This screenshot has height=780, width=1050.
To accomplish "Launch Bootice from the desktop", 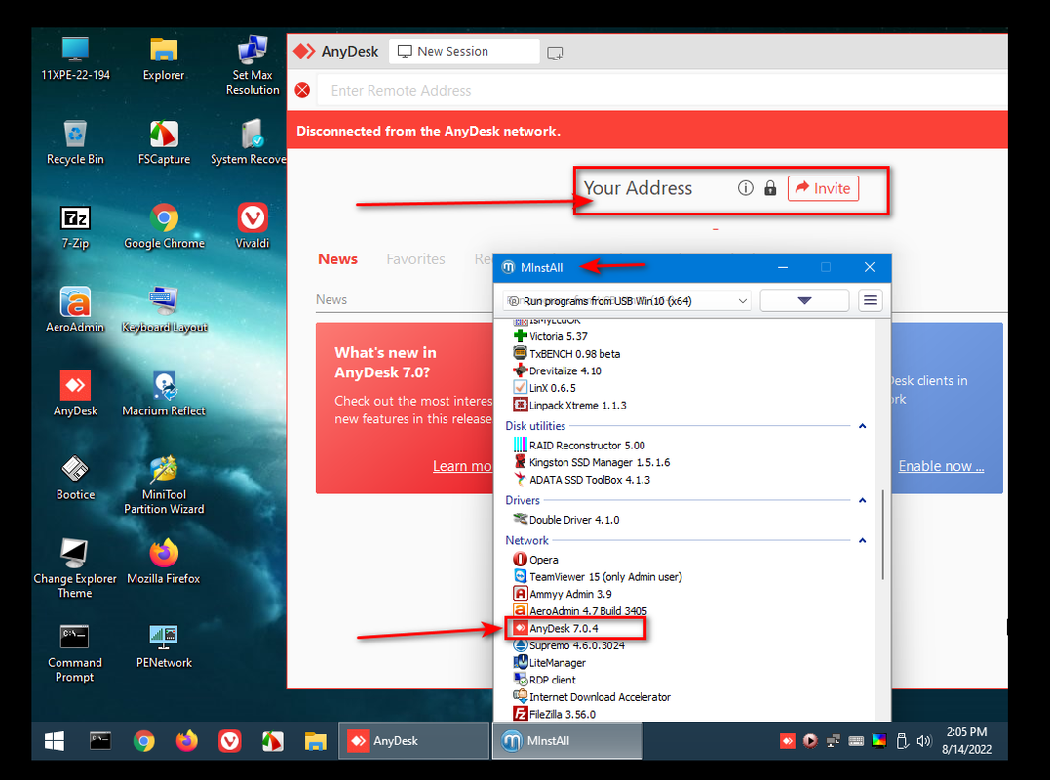I will [x=75, y=478].
